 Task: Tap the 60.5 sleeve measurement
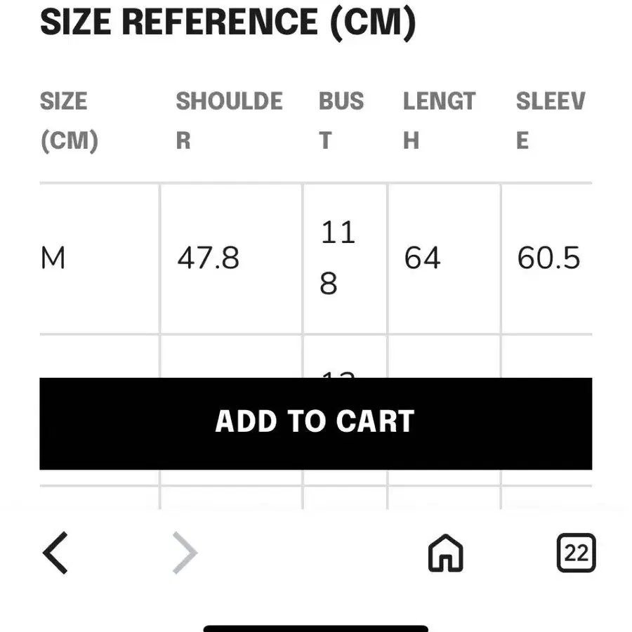tap(548, 258)
